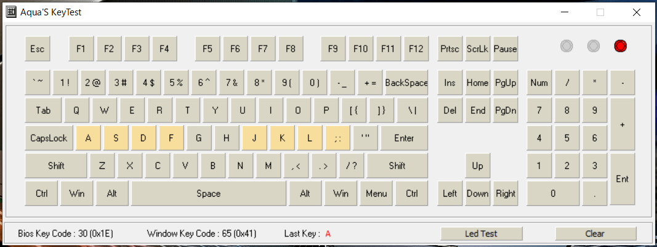Click the highlighted A key
657x247 pixels.
click(89, 138)
